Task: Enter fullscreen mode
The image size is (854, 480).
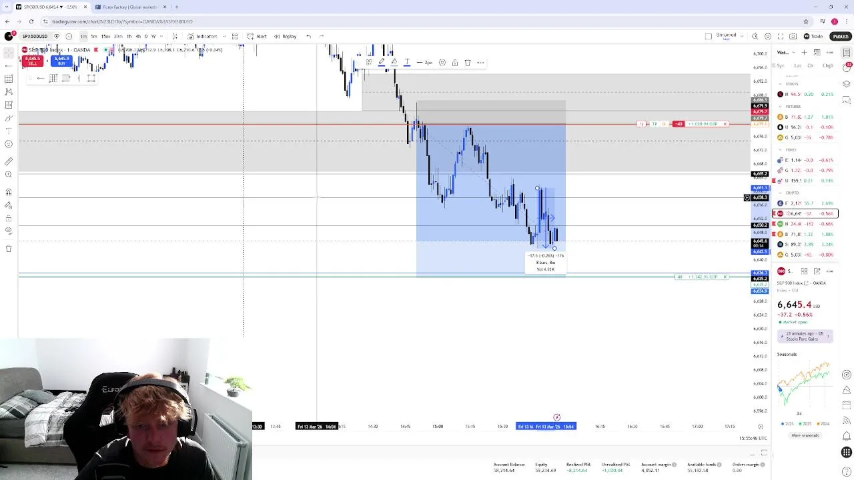Action: 781,36
